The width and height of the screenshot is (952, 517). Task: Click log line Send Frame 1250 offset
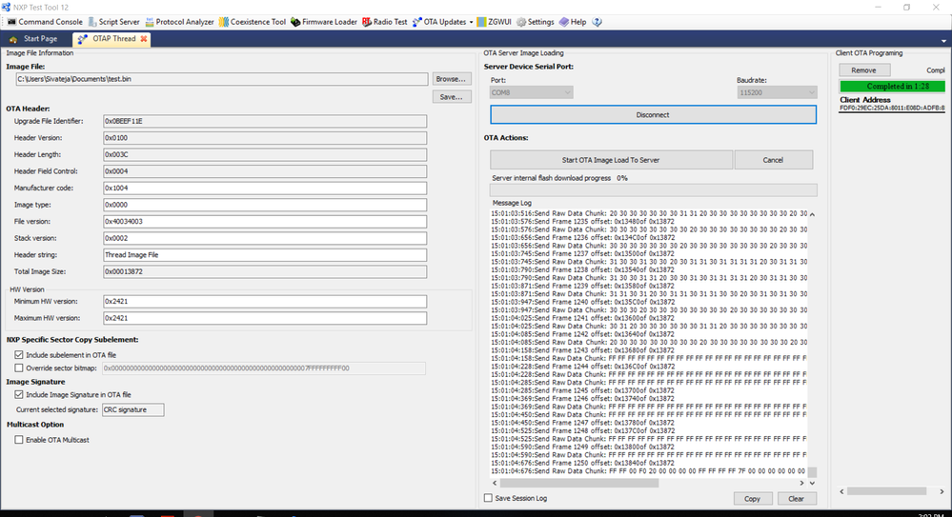point(583,463)
